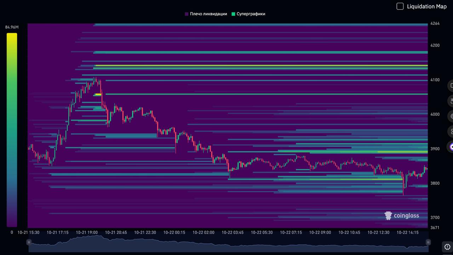Click the top of the heatmap color scale bar

tap(12, 35)
